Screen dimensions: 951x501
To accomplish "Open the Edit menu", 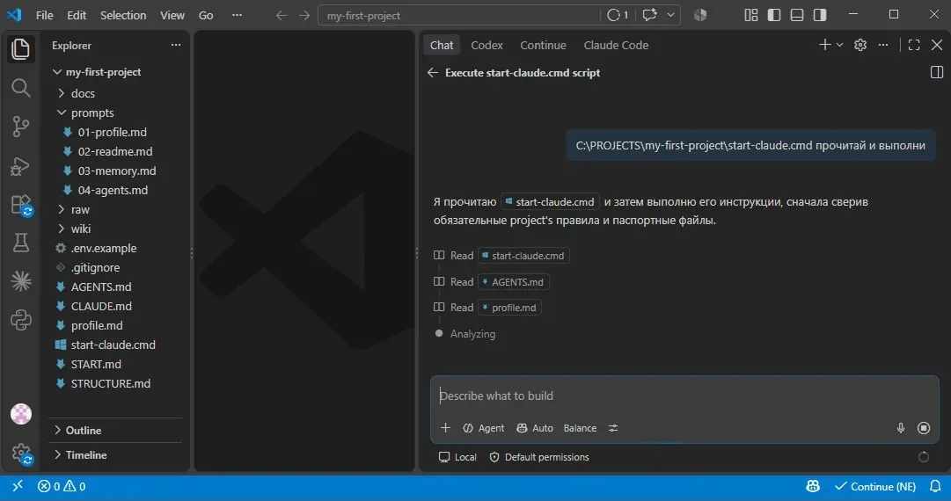I will [77, 15].
